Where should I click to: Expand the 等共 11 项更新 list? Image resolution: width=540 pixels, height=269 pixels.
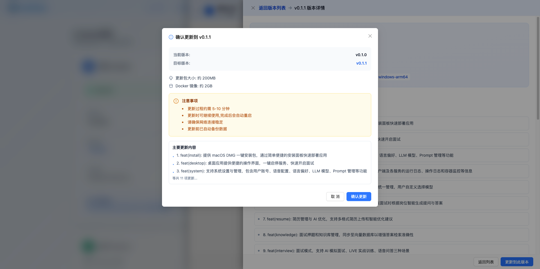[x=185, y=178]
